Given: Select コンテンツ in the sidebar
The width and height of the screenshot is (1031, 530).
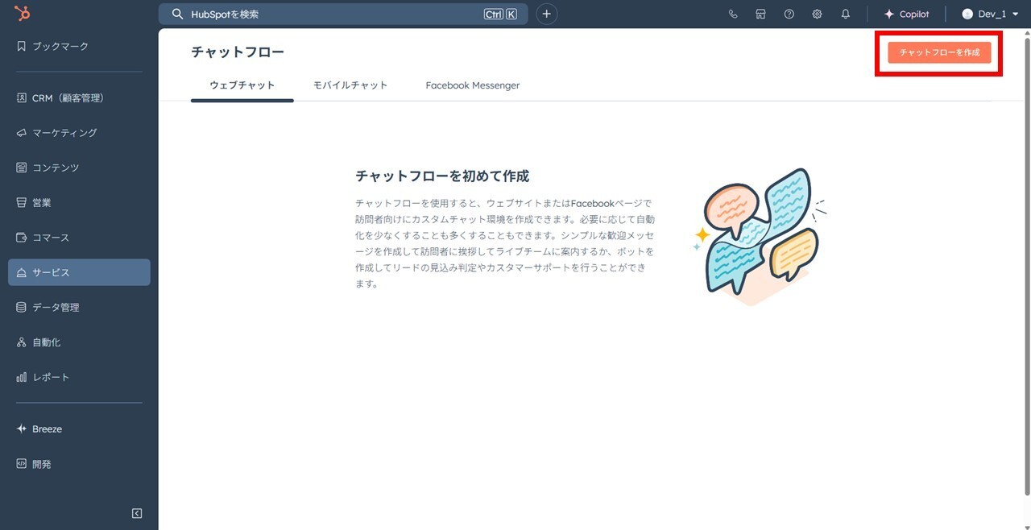Looking at the screenshot, I should point(56,167).
